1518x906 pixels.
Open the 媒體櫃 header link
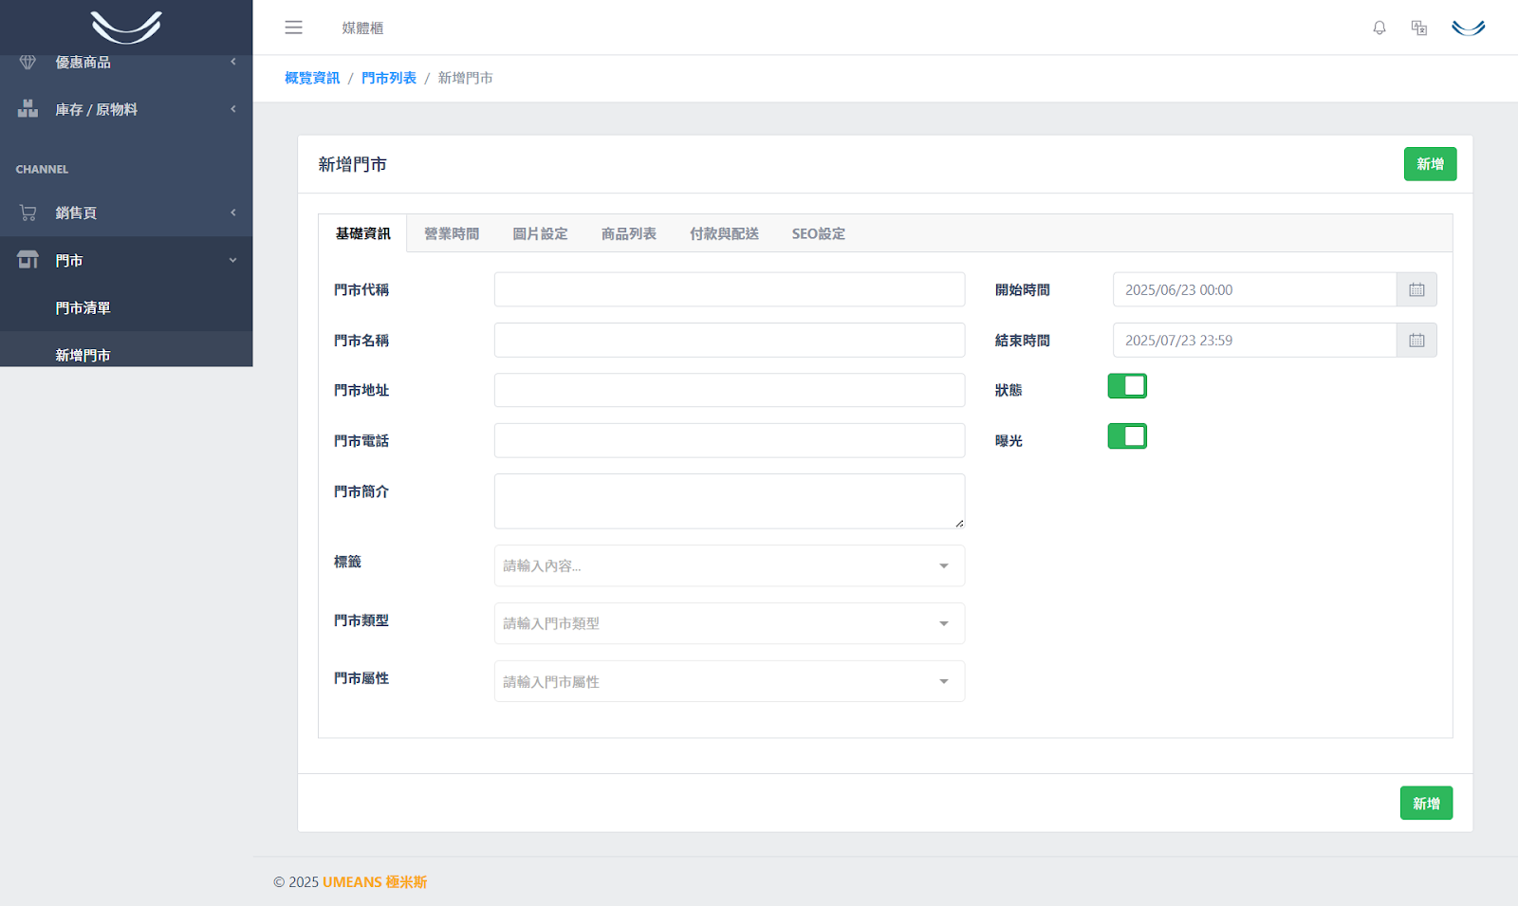pyautogui.click(x=362, y=28)
